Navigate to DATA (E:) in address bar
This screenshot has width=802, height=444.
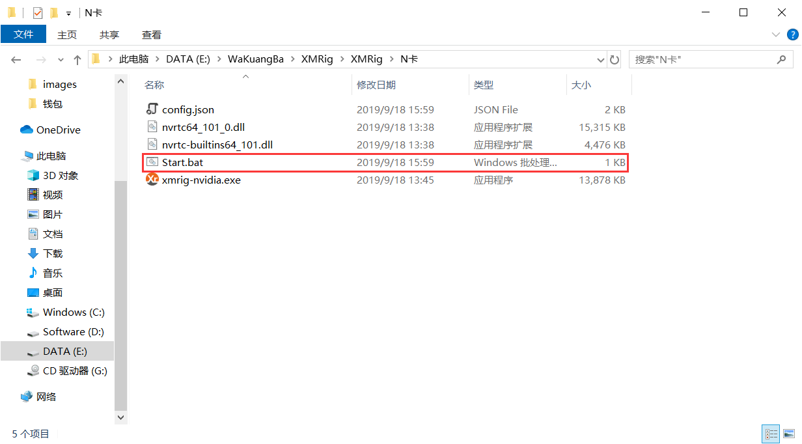[188, 59]
